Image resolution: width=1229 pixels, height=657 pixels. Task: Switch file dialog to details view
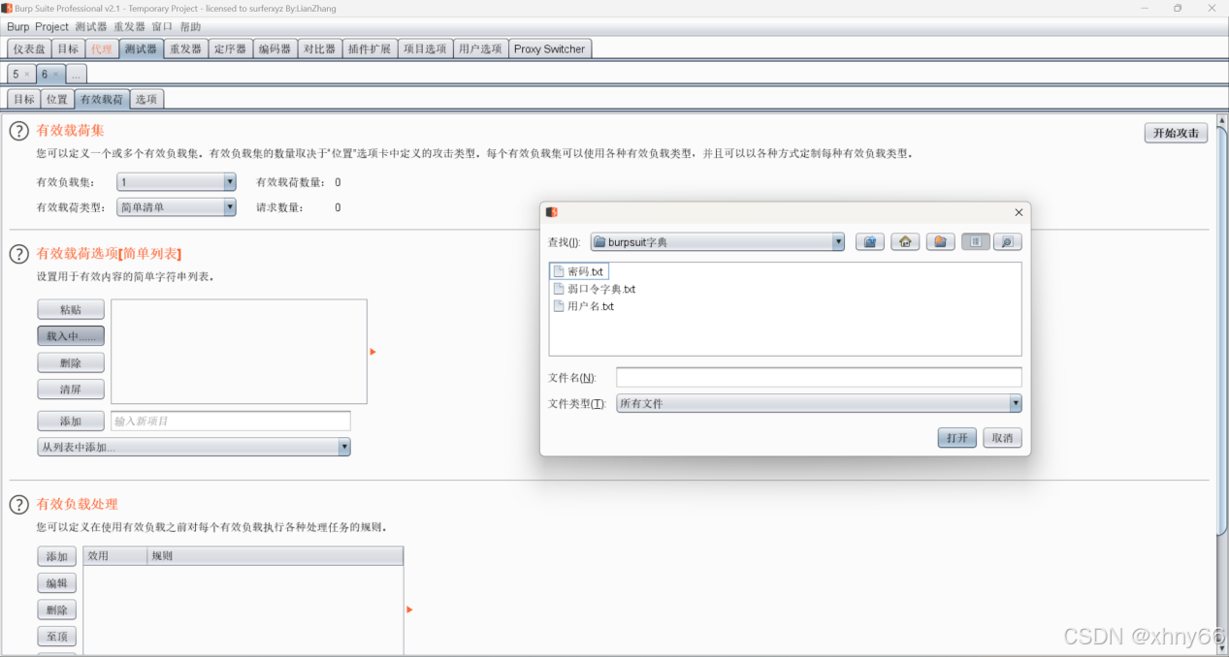coord(1008,242)
